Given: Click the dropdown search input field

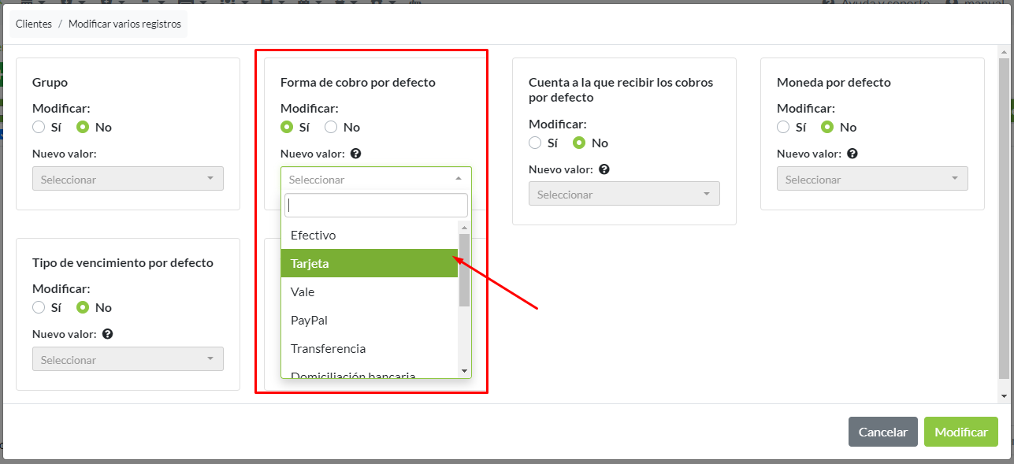Looking at the screenshot, I should pyautogui.click(x=376, y=206).
